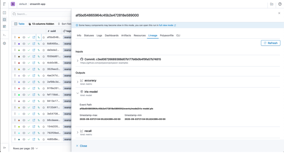Viewport: 284px width, 155px height.
Task: Click quick-view icon for run 4cb0c98
Action: [39, 63]
